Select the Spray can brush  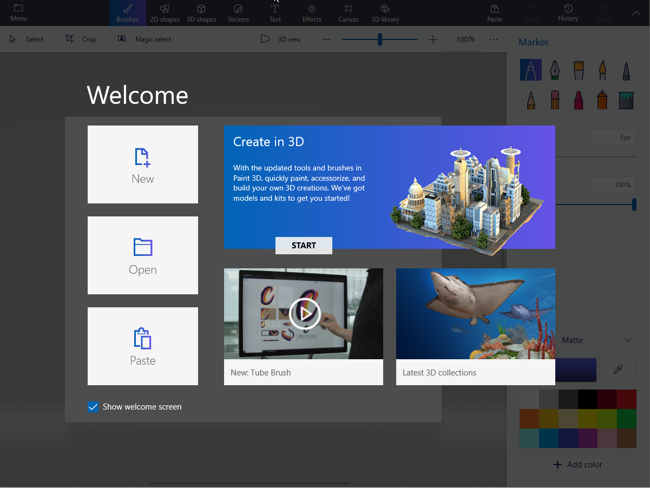coord(602,100)
